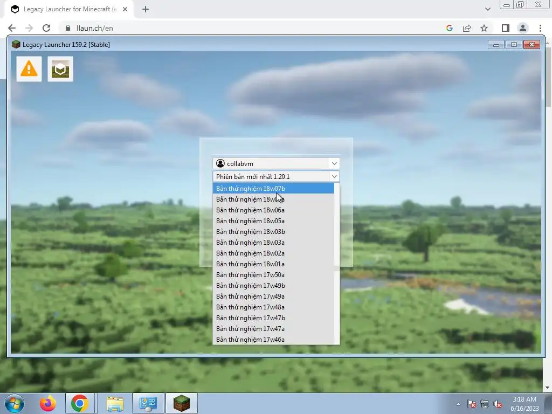Open the grass block launcher icon button
Screen dimensions: 552x414
[x=60, y=69]
